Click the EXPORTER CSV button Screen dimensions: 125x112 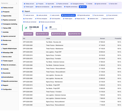42,34
